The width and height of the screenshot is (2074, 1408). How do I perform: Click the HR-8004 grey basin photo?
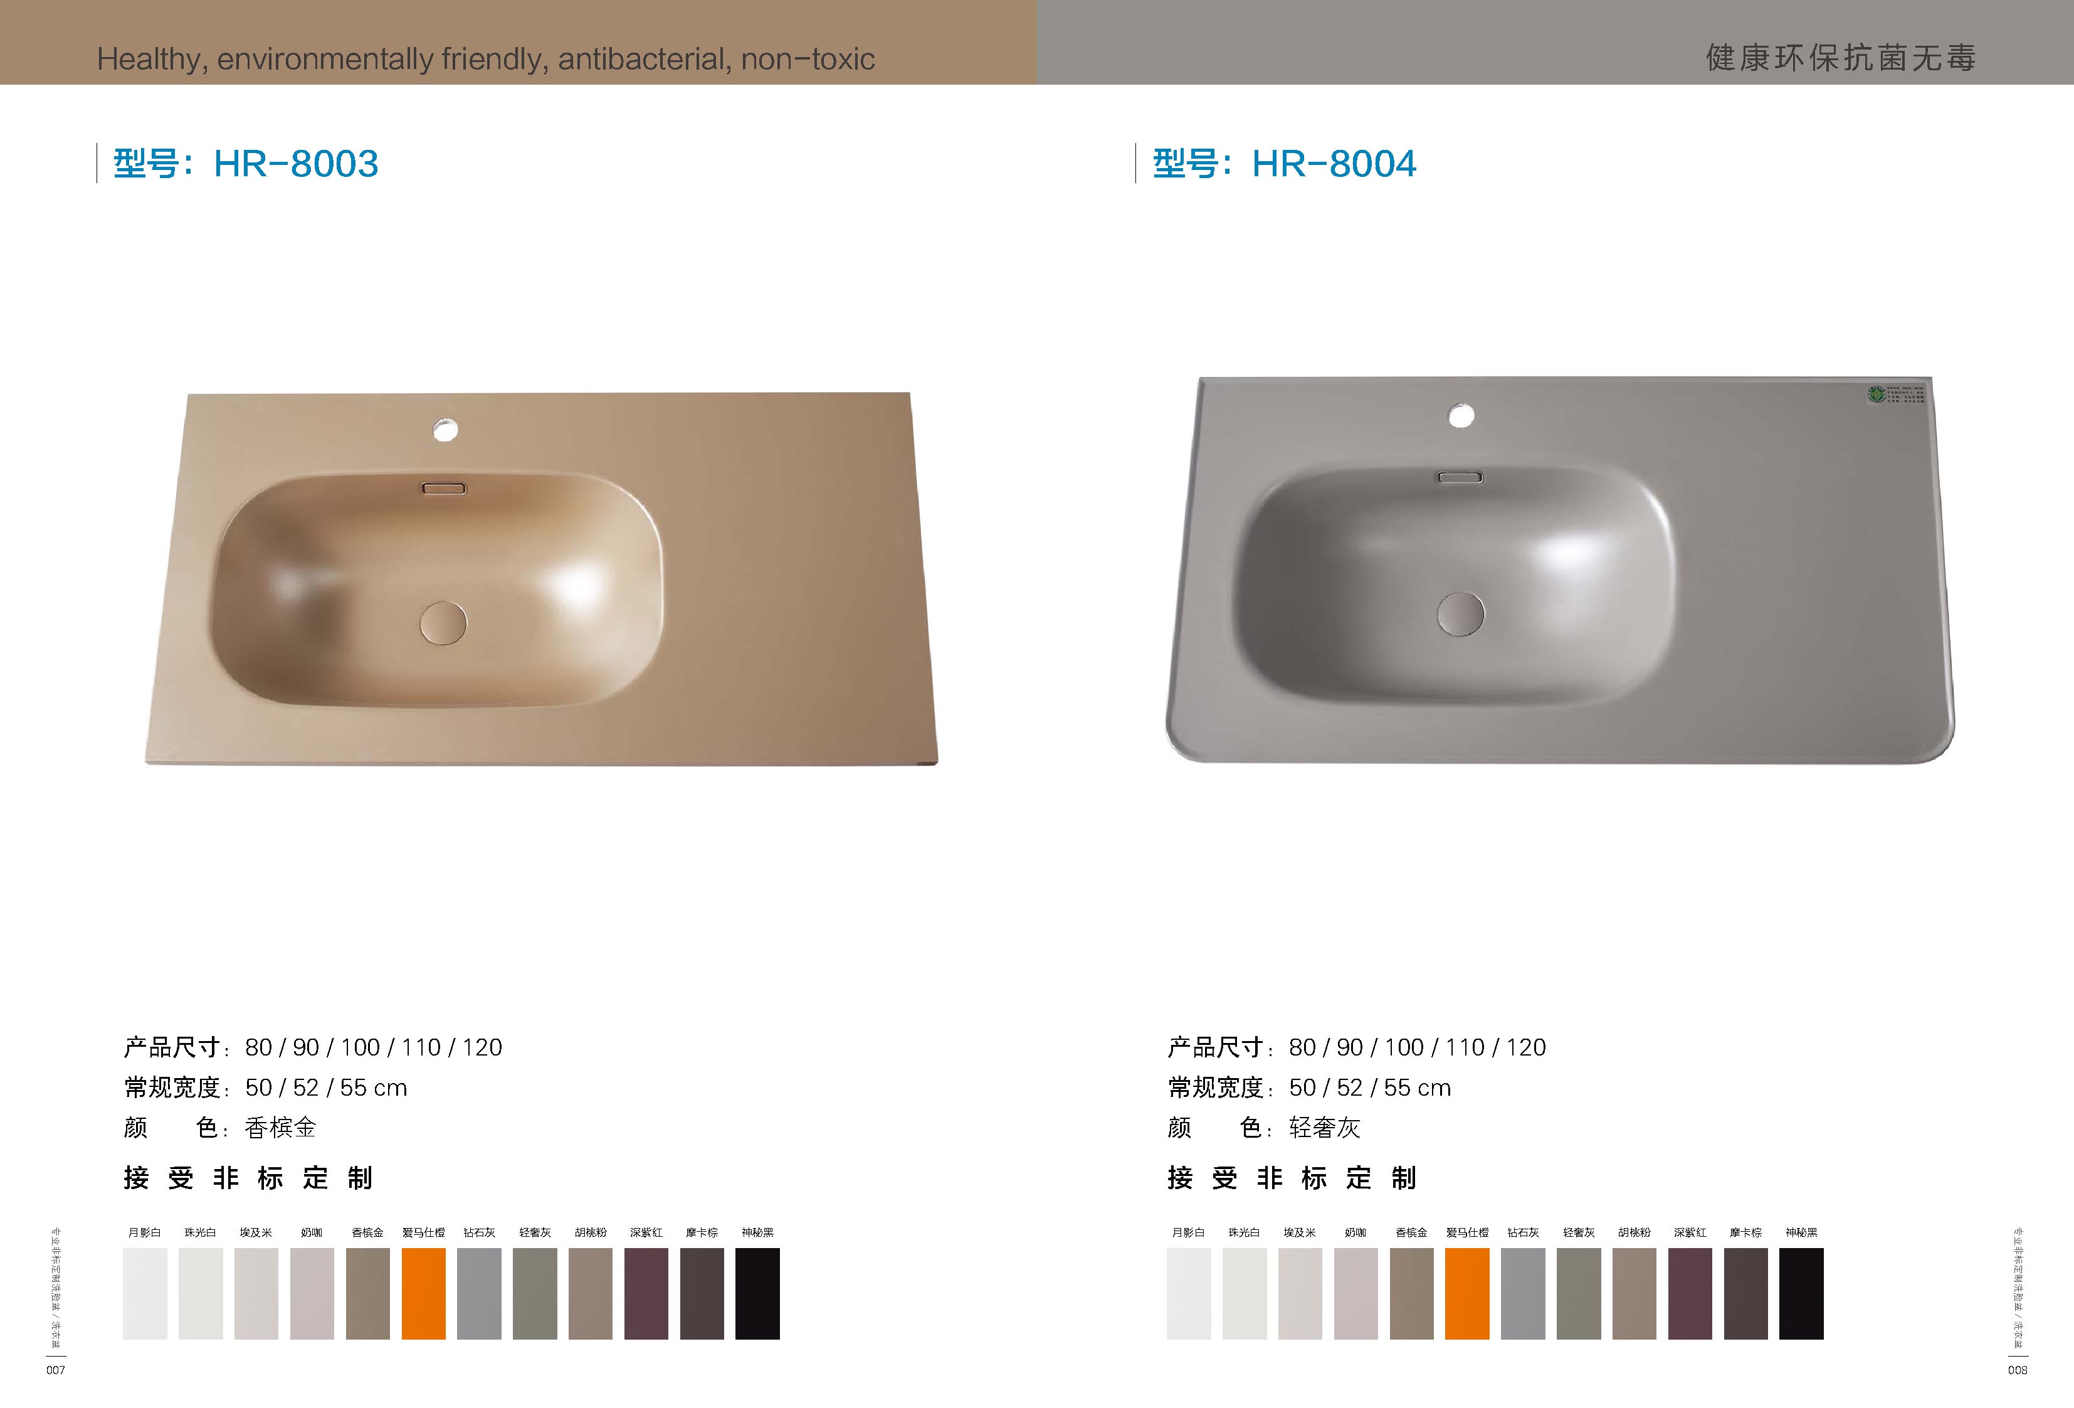(1560, 569)
